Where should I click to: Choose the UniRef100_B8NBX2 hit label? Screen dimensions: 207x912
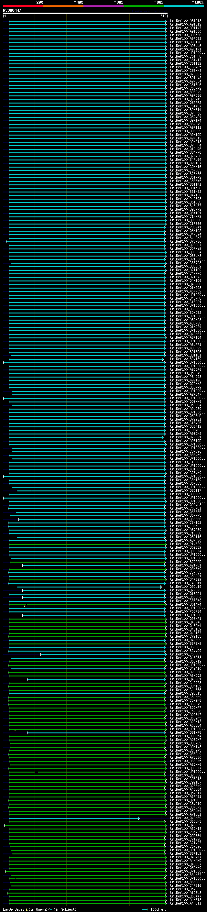(x=186, y=807)
